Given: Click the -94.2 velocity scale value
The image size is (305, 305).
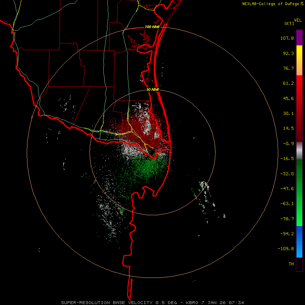Looking at the screenshot, I should tap(287, 234).
